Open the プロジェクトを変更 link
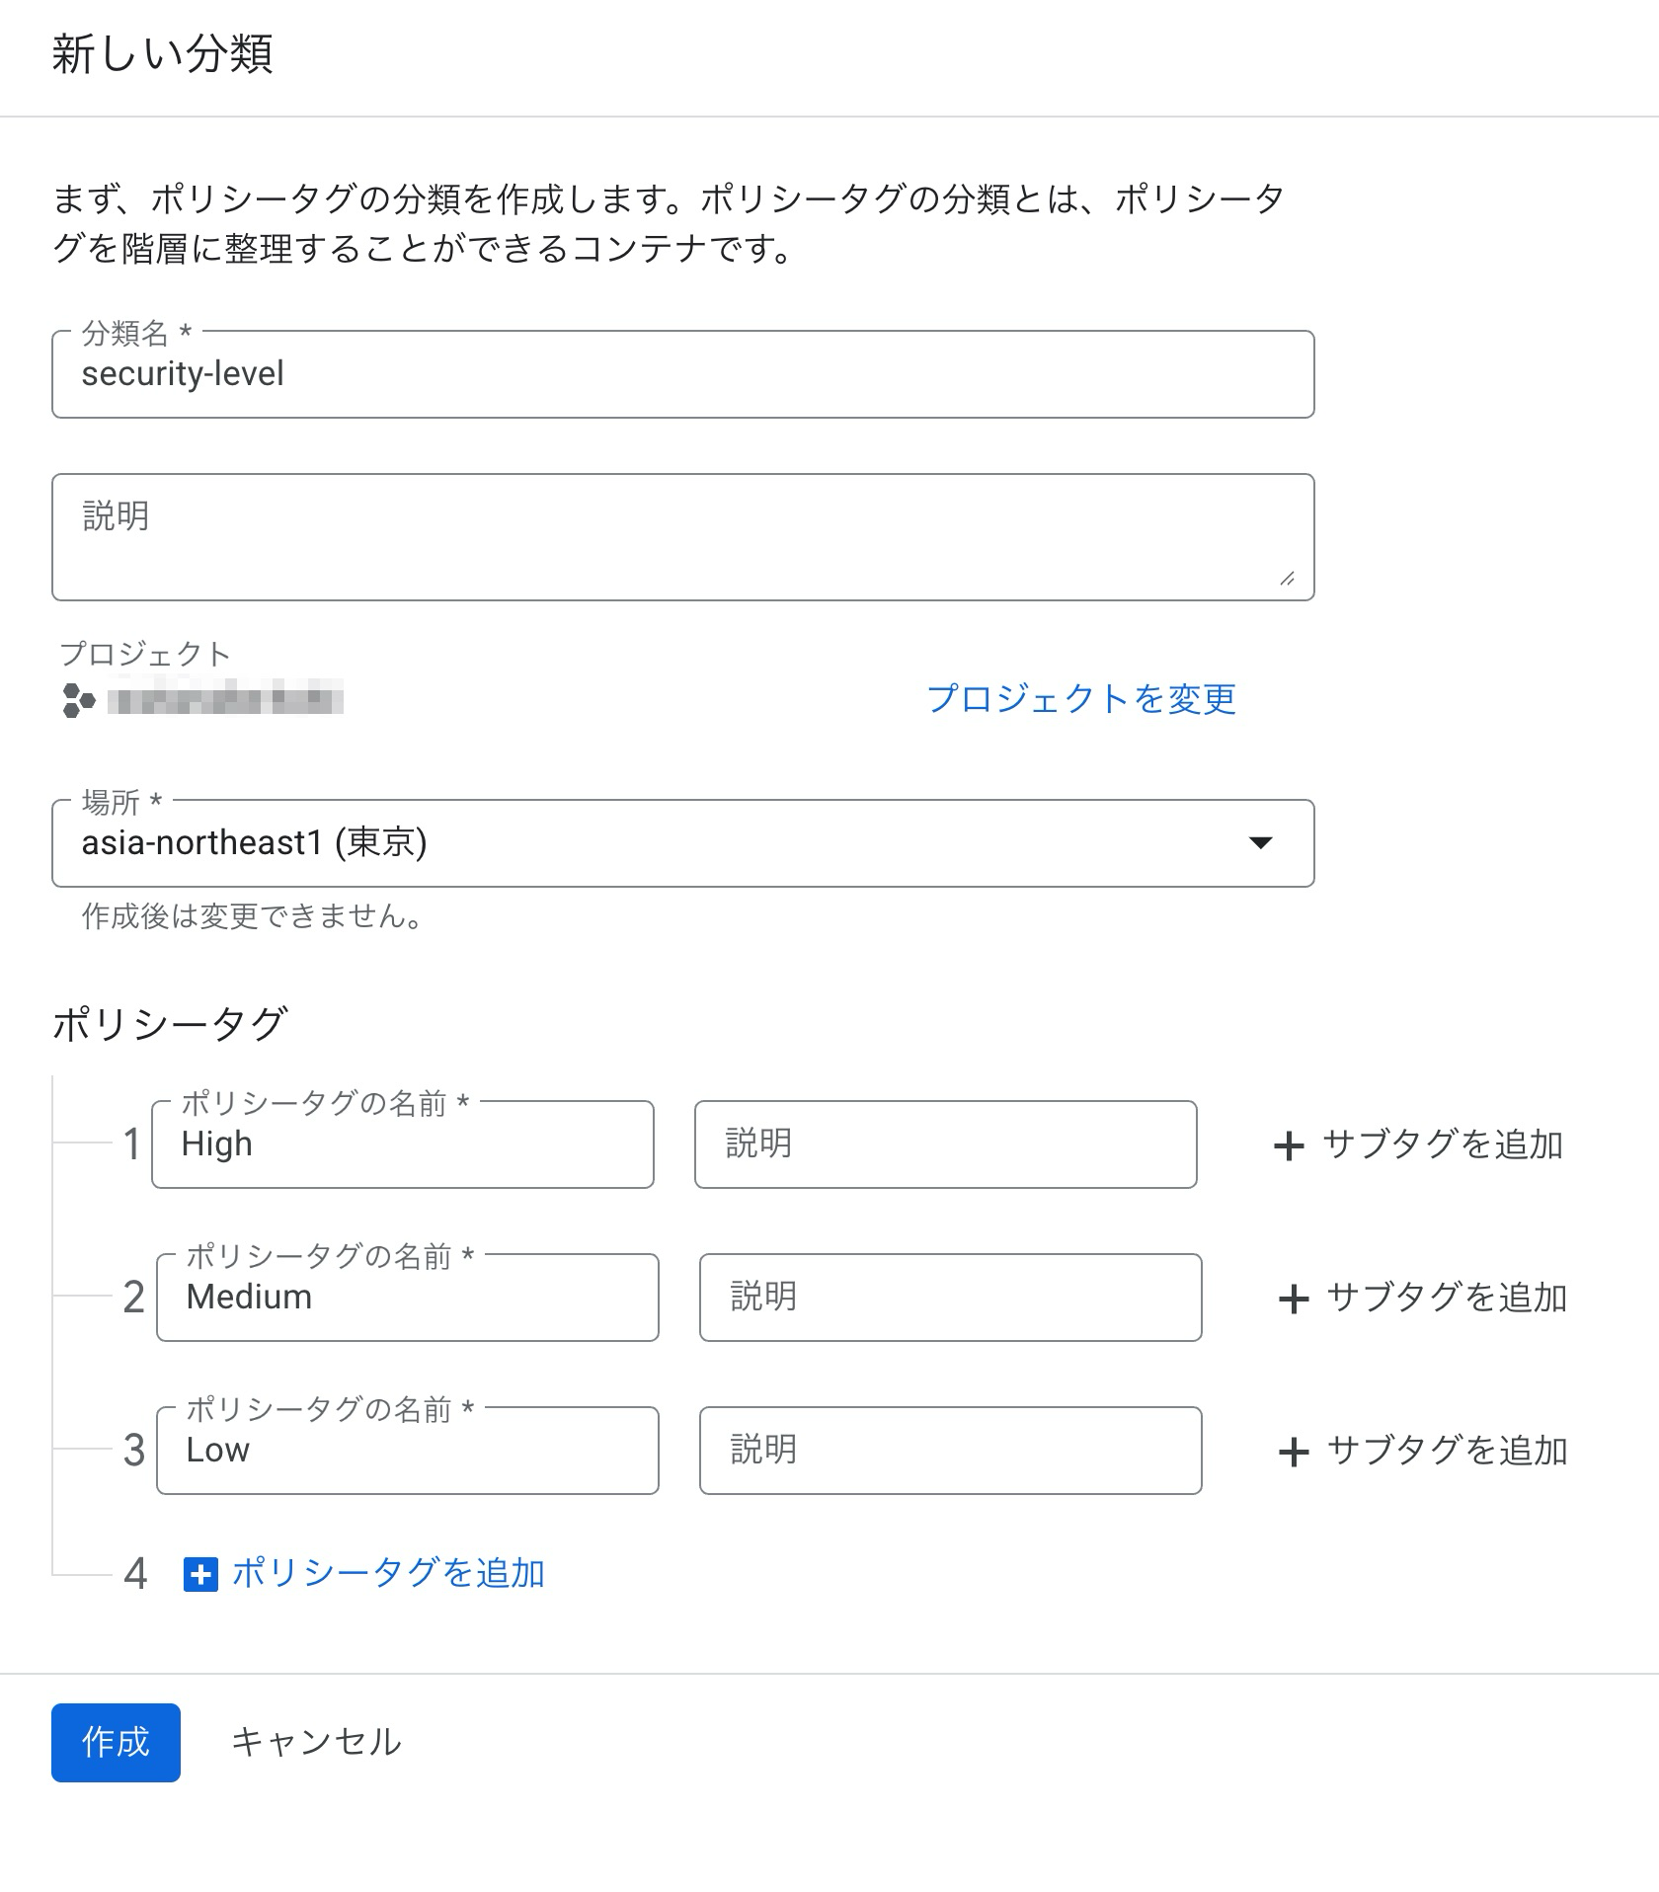 click(1081, 698)
